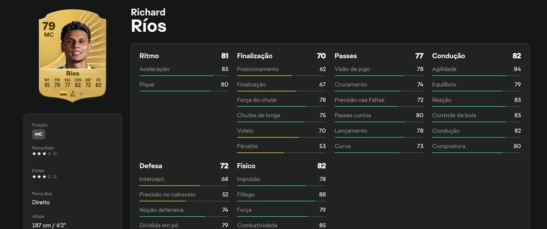The height and width of the screenshot is (229, 547).
Task: Click the Perna Ruim star rating
Action: 44,153
